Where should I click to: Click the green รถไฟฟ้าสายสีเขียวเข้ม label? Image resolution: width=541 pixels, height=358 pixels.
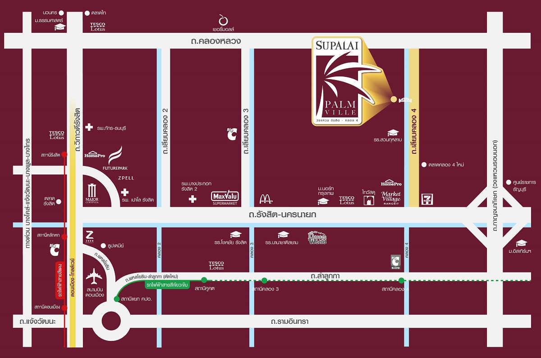167,285
